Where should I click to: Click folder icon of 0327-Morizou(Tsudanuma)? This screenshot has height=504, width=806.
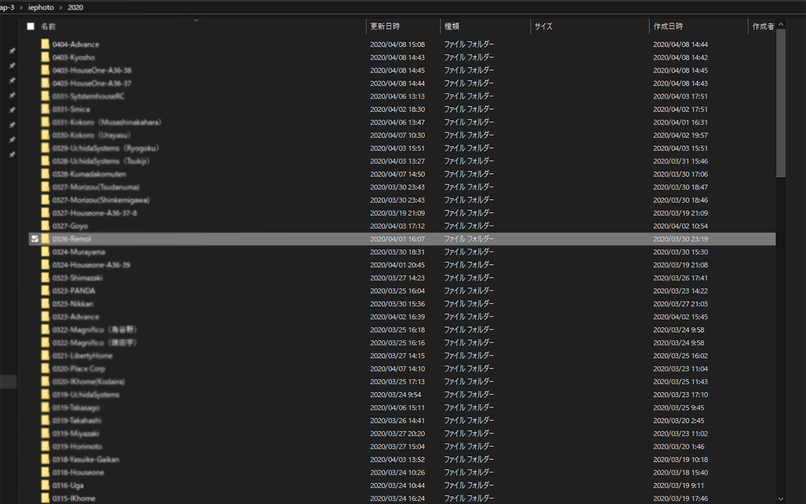(x=45, y=187)
